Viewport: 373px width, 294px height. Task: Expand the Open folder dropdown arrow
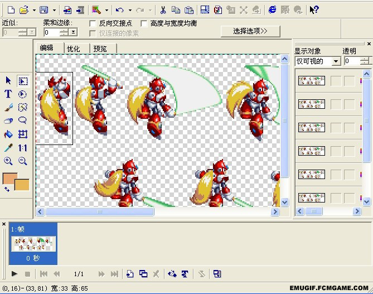tap(34, 10)
